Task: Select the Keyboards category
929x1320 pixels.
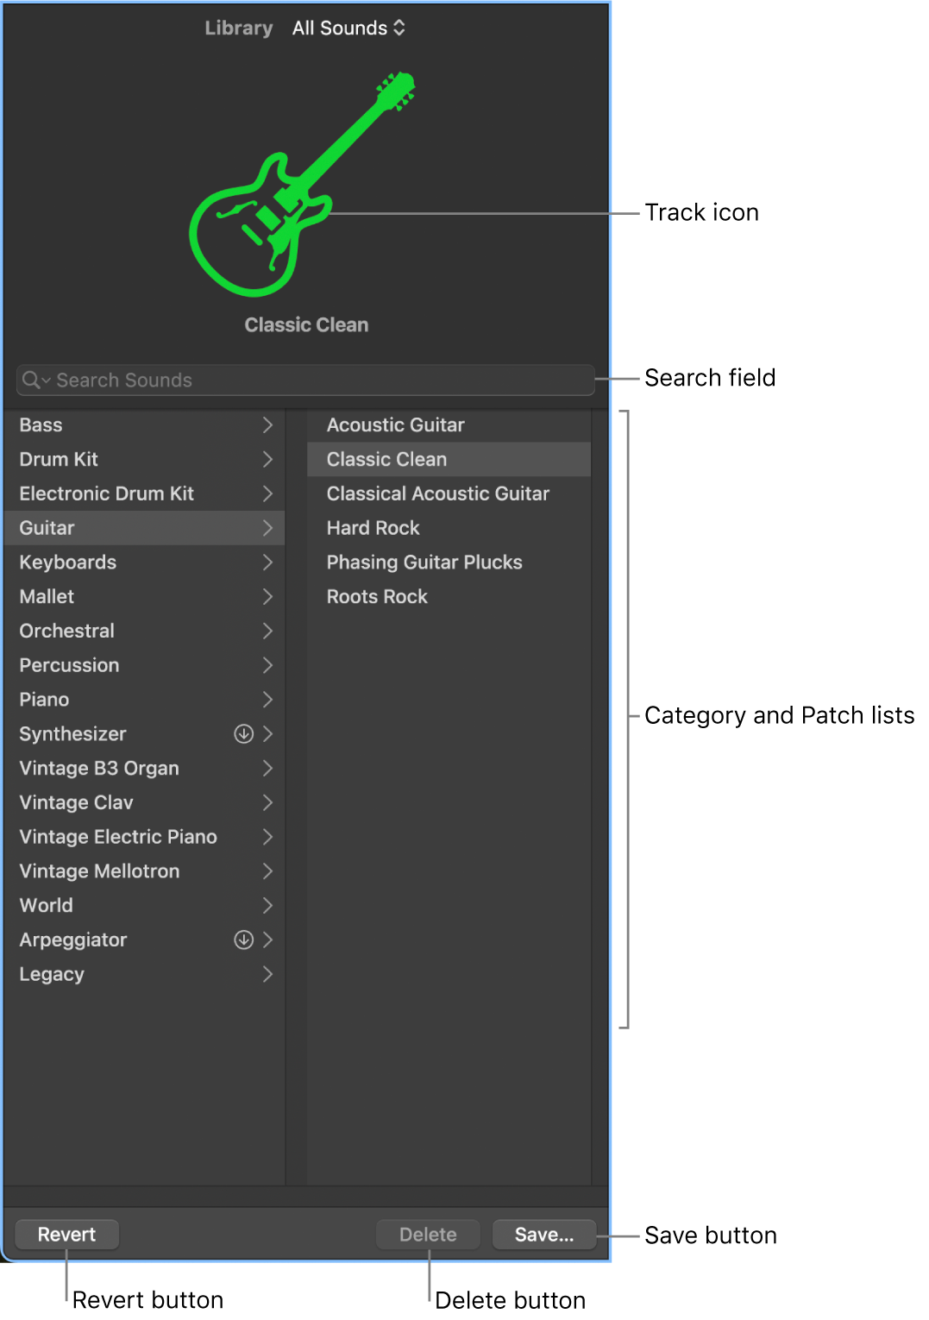Action: point(67,562)
